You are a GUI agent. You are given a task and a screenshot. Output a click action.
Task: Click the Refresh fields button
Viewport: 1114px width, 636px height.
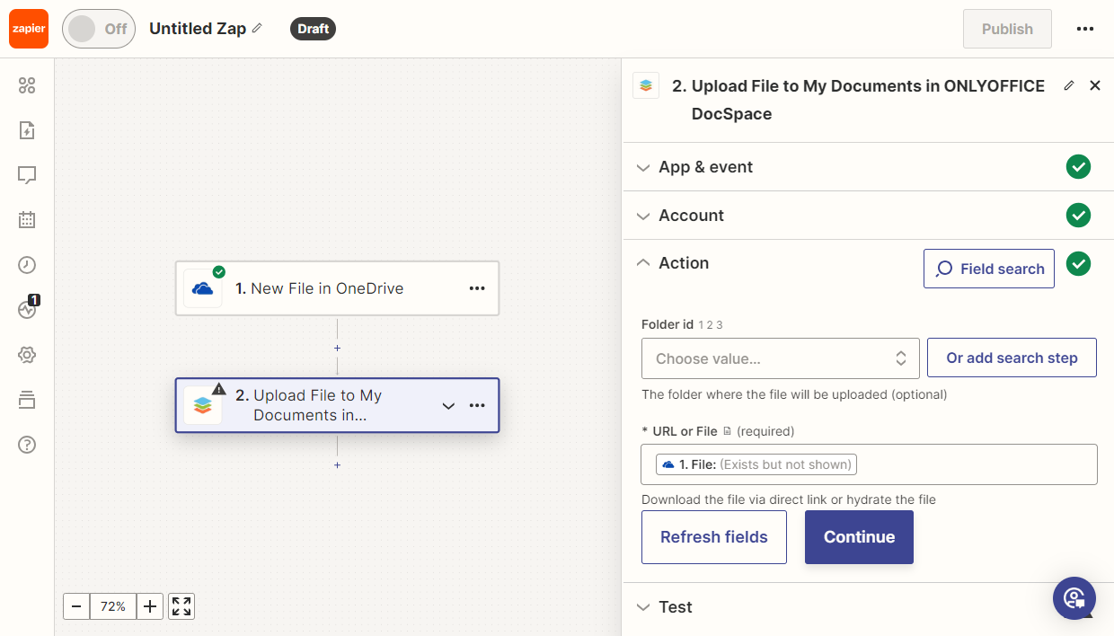point(713,537)
